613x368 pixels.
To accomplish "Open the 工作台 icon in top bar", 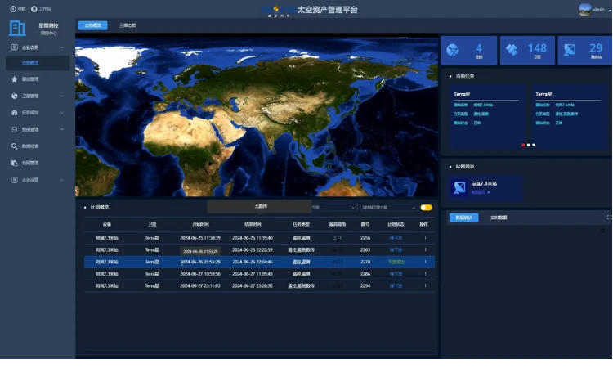I will pyautogui.click(x=34, y=8).
